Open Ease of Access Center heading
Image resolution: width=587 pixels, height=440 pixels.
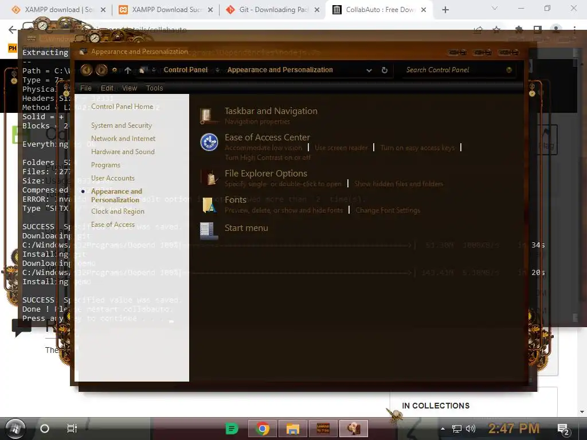[267, 137]
